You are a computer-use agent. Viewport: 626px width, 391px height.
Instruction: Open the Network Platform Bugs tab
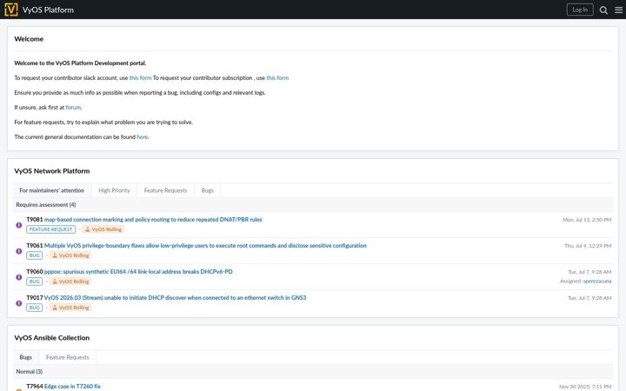(207, 190)
